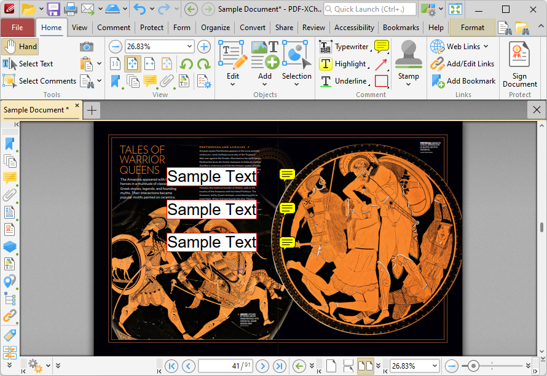Activate the Select Text tool
The width and height of the screenshot is (547, 376).
(x=28, y=64)
